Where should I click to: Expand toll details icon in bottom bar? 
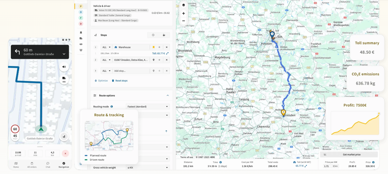pos(306,166)
